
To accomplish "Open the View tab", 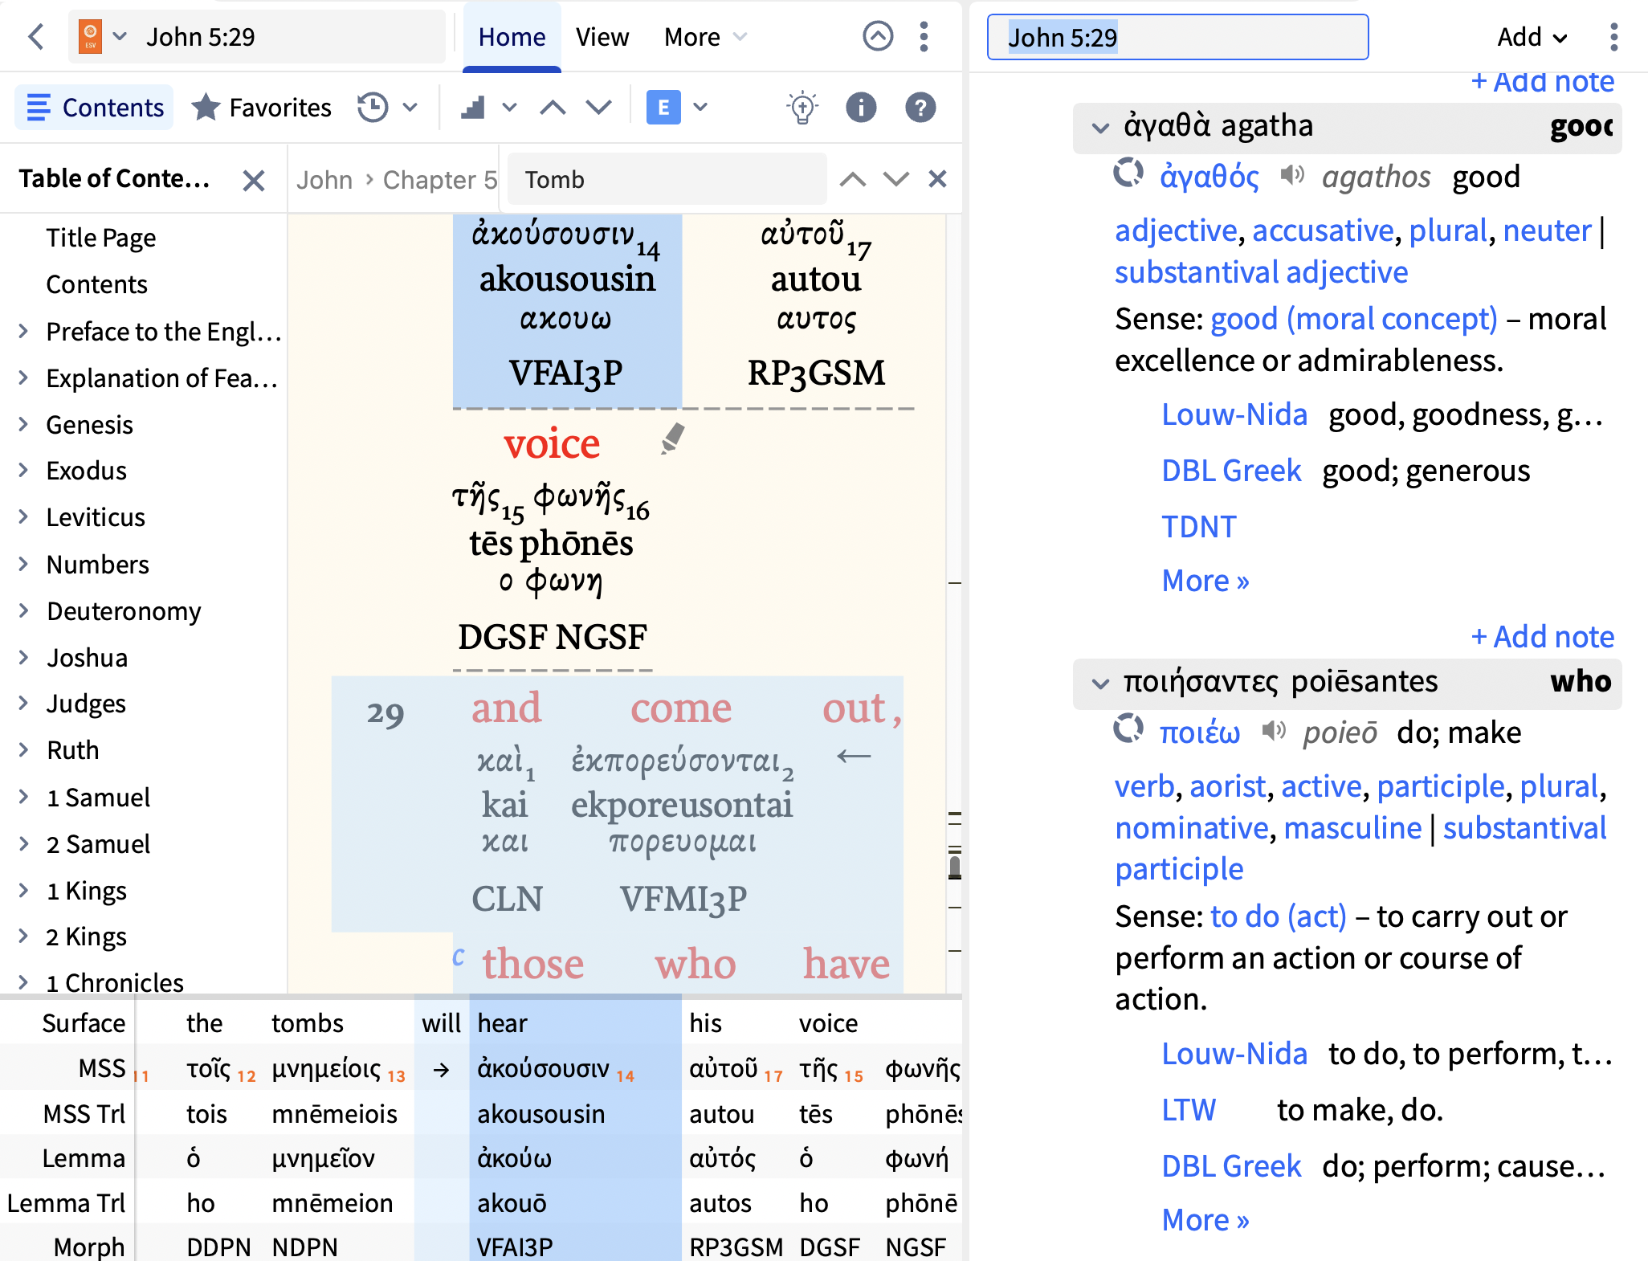I will tap(602, 37).
